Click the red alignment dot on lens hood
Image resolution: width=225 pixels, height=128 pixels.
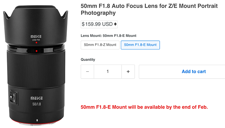pos(36,43)
